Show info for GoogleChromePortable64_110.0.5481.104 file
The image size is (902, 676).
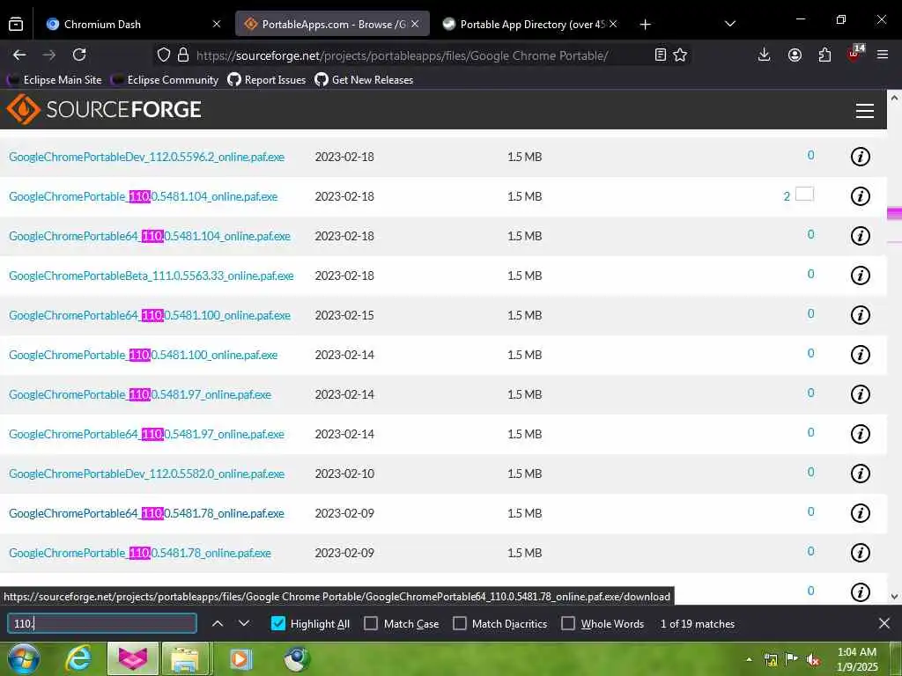point(860,236)
